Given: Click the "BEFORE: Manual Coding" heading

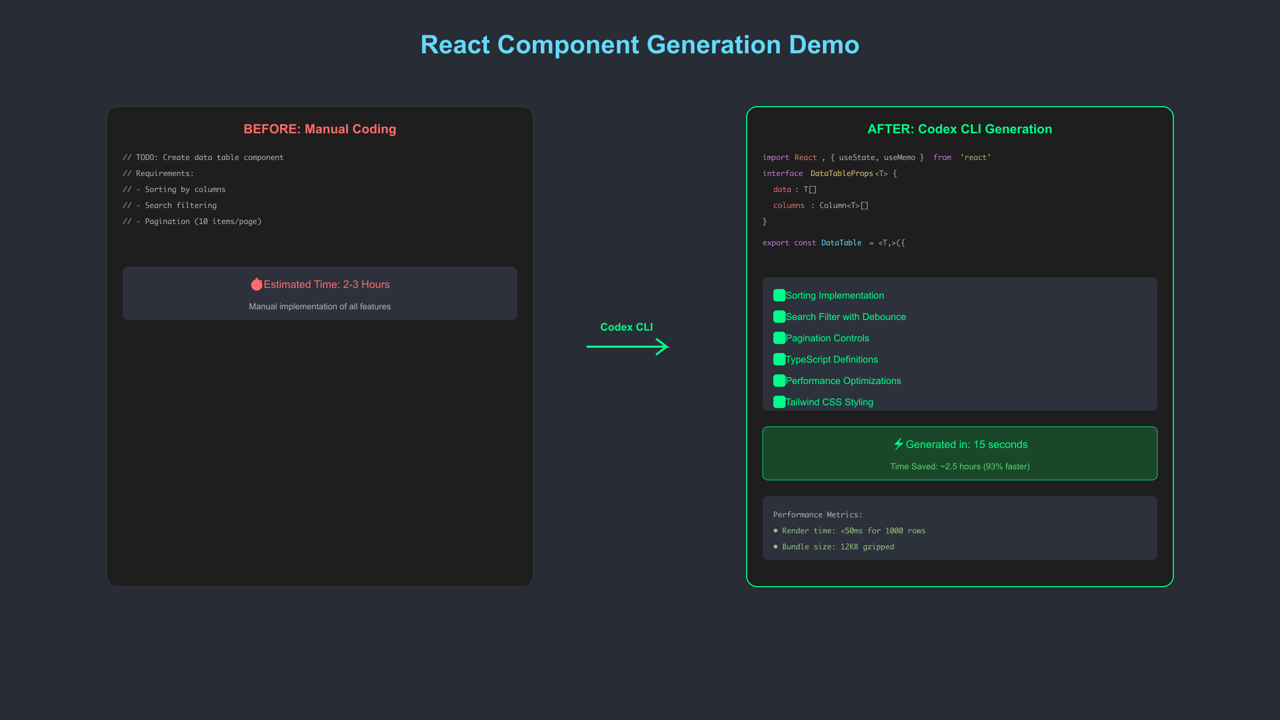Looking at the screenshot, I should pos(320,129).
